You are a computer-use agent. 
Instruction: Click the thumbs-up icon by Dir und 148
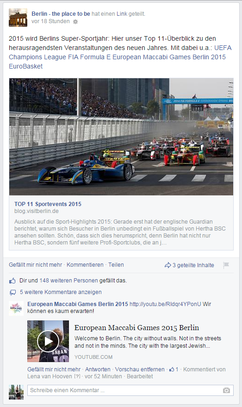[12, 281]
